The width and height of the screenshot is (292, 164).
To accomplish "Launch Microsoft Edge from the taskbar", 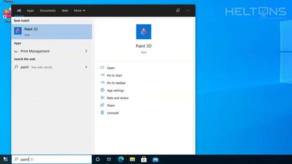I will [x=121, y=159].
